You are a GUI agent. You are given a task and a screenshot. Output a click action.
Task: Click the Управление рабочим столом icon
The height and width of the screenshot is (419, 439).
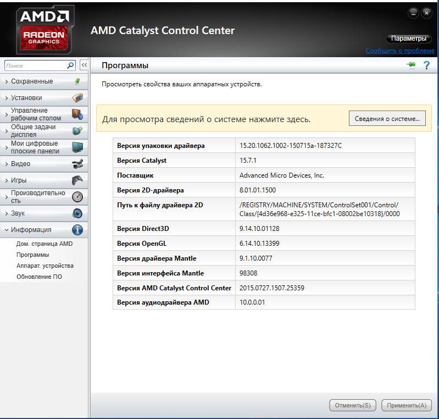pyautogui.click(x=77, y=114)
